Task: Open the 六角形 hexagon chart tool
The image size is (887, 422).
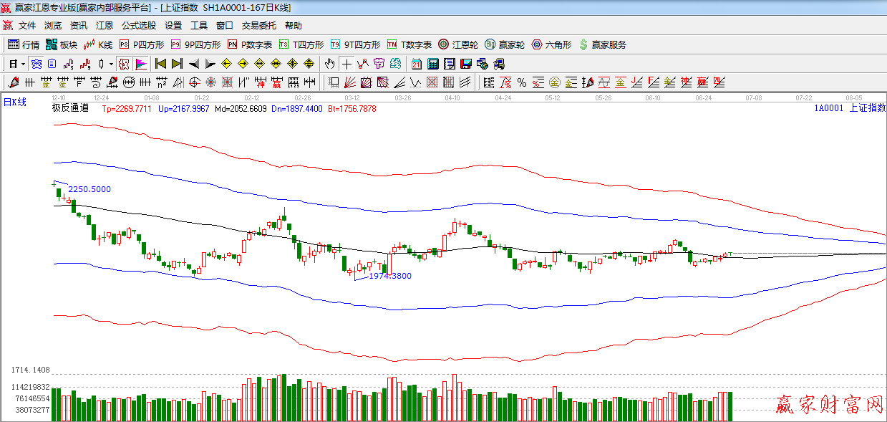Action: tap(551, 44)
